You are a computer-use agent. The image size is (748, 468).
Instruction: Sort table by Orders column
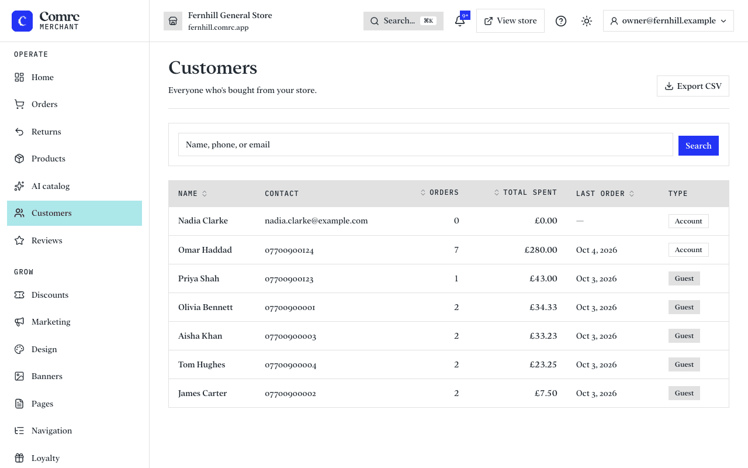coord(439,192)
